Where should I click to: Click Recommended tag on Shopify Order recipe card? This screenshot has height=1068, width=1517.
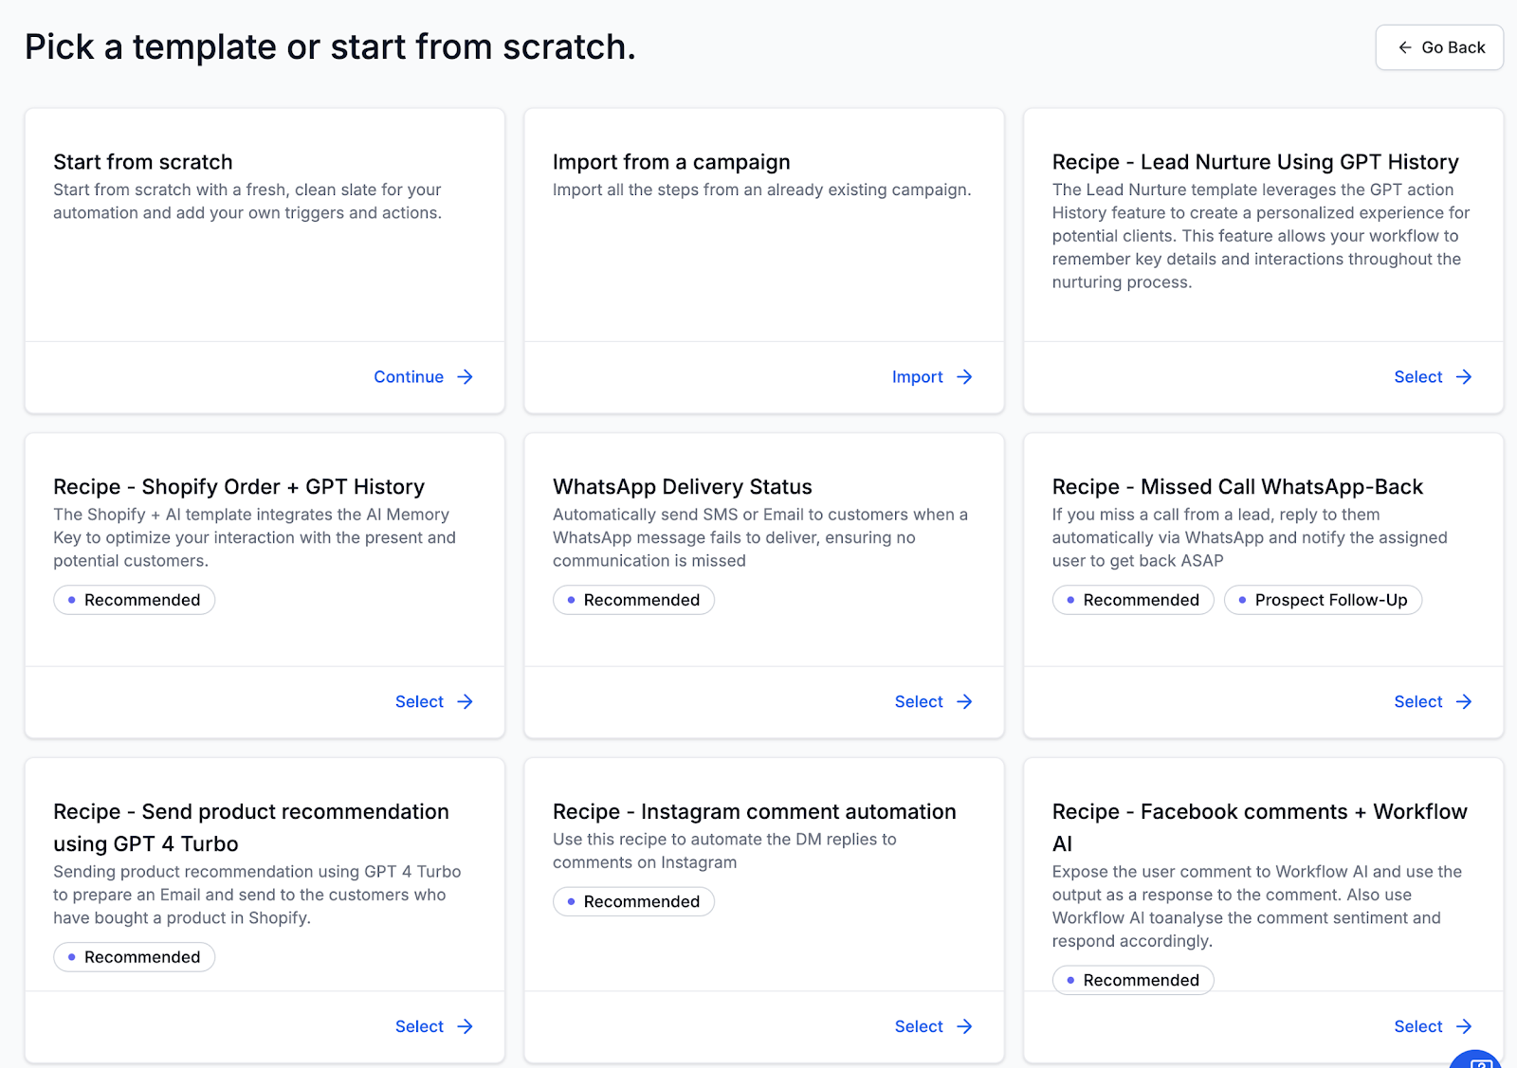(134, 600)
